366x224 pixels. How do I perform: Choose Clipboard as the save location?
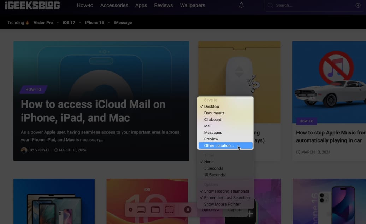tap(225, 120)
